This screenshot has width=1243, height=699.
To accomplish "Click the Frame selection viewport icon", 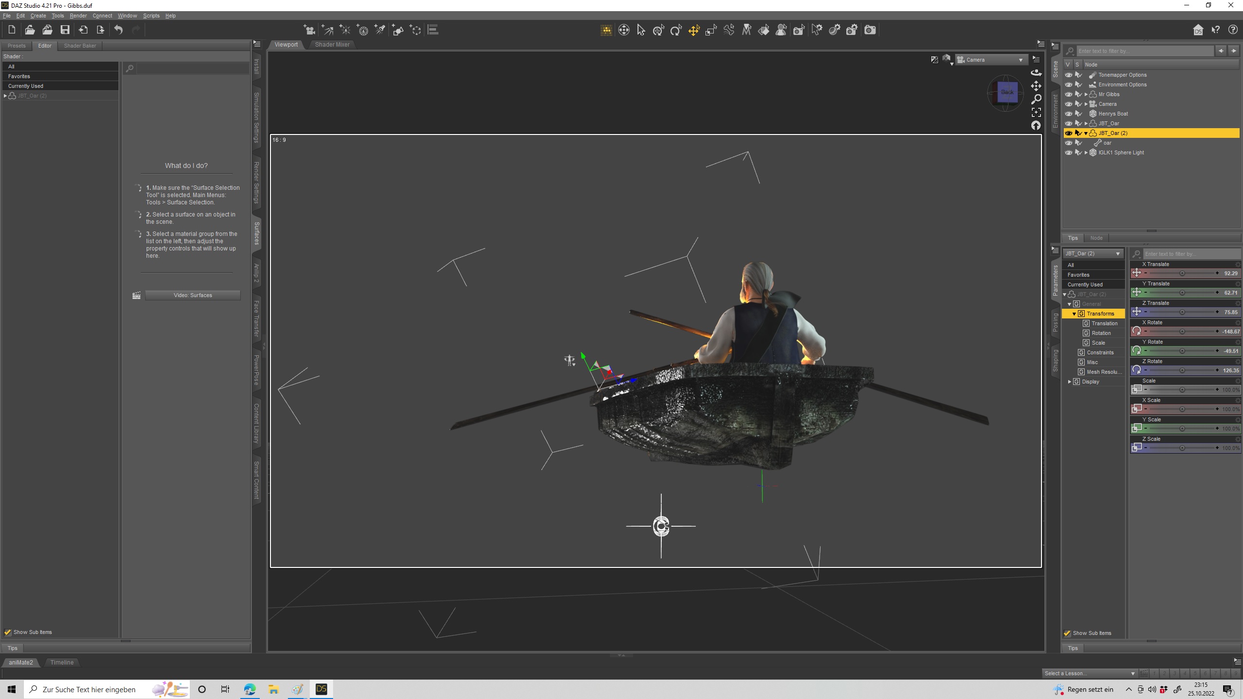I will pyautogui.click(x=1036, y=113).
